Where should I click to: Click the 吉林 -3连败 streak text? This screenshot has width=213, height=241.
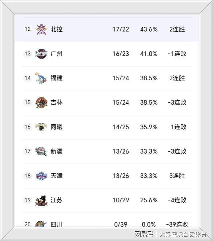tap(177, 102)
